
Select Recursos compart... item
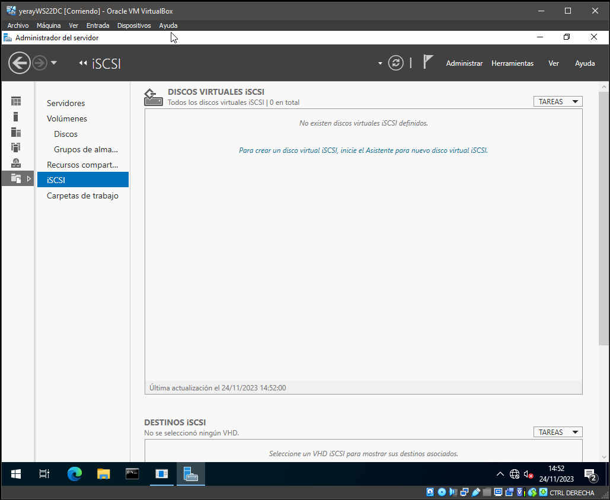click(x=83, y=165)
